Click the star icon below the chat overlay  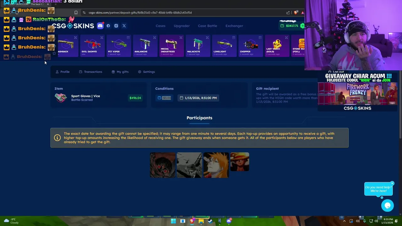[x=54, y=53]
